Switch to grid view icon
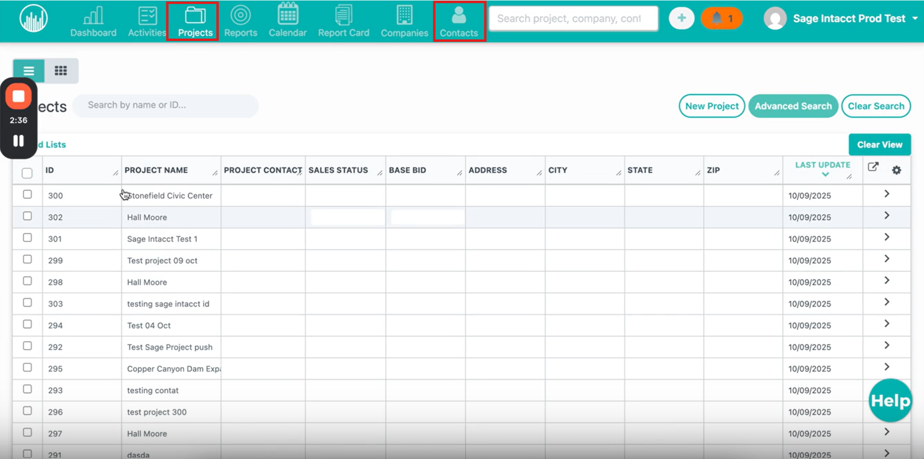Image resolution: width=924 pixels, height=459 pixels. [x=61, y=71]
